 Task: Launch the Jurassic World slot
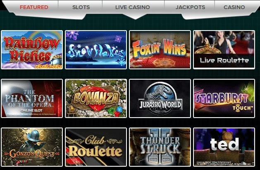[160, 99]
